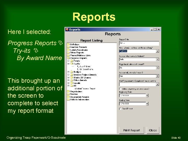This screenshot has height=141, width=188.
Task: Open the include tally dropdown showing Yes
Action: [x=157, y=76]
